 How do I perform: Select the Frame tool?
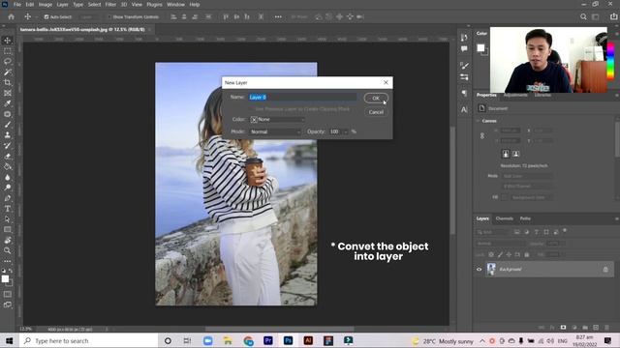8,93
